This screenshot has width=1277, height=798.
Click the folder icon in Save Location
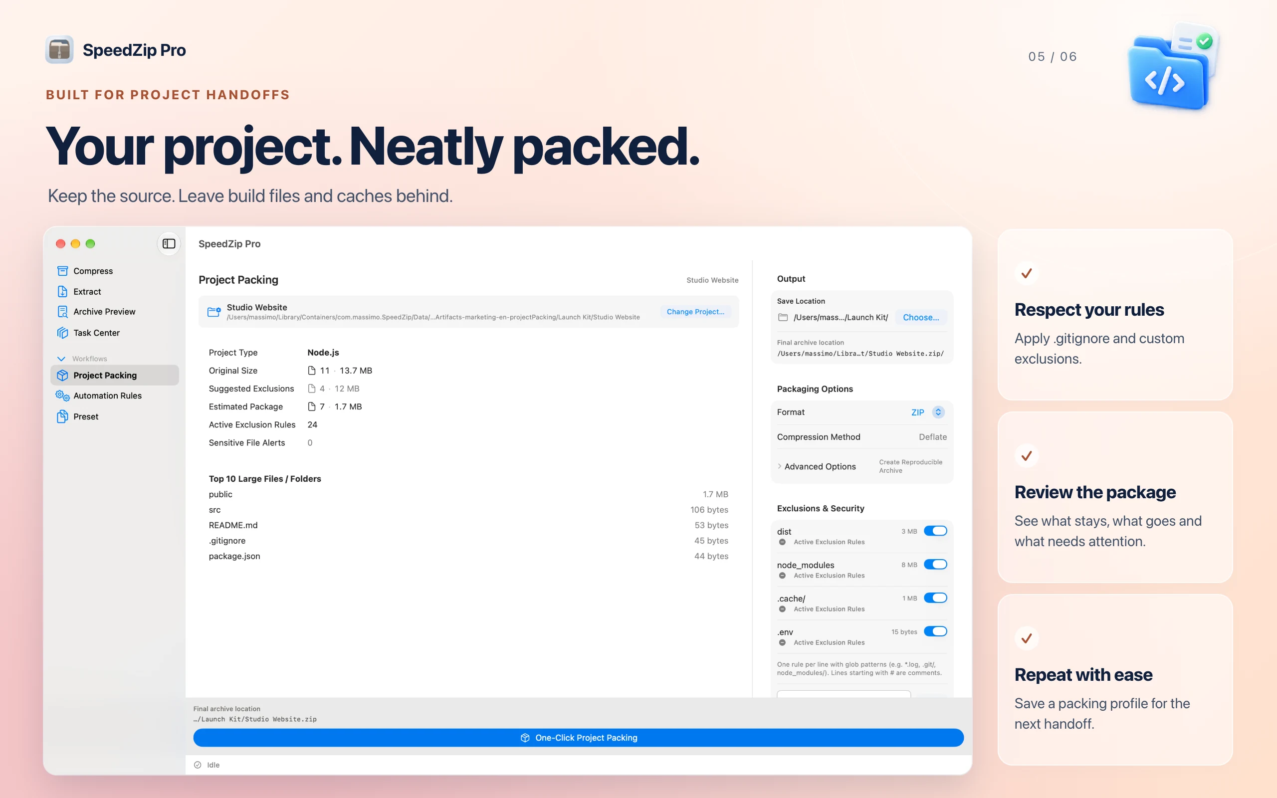(x=783, y=317)
